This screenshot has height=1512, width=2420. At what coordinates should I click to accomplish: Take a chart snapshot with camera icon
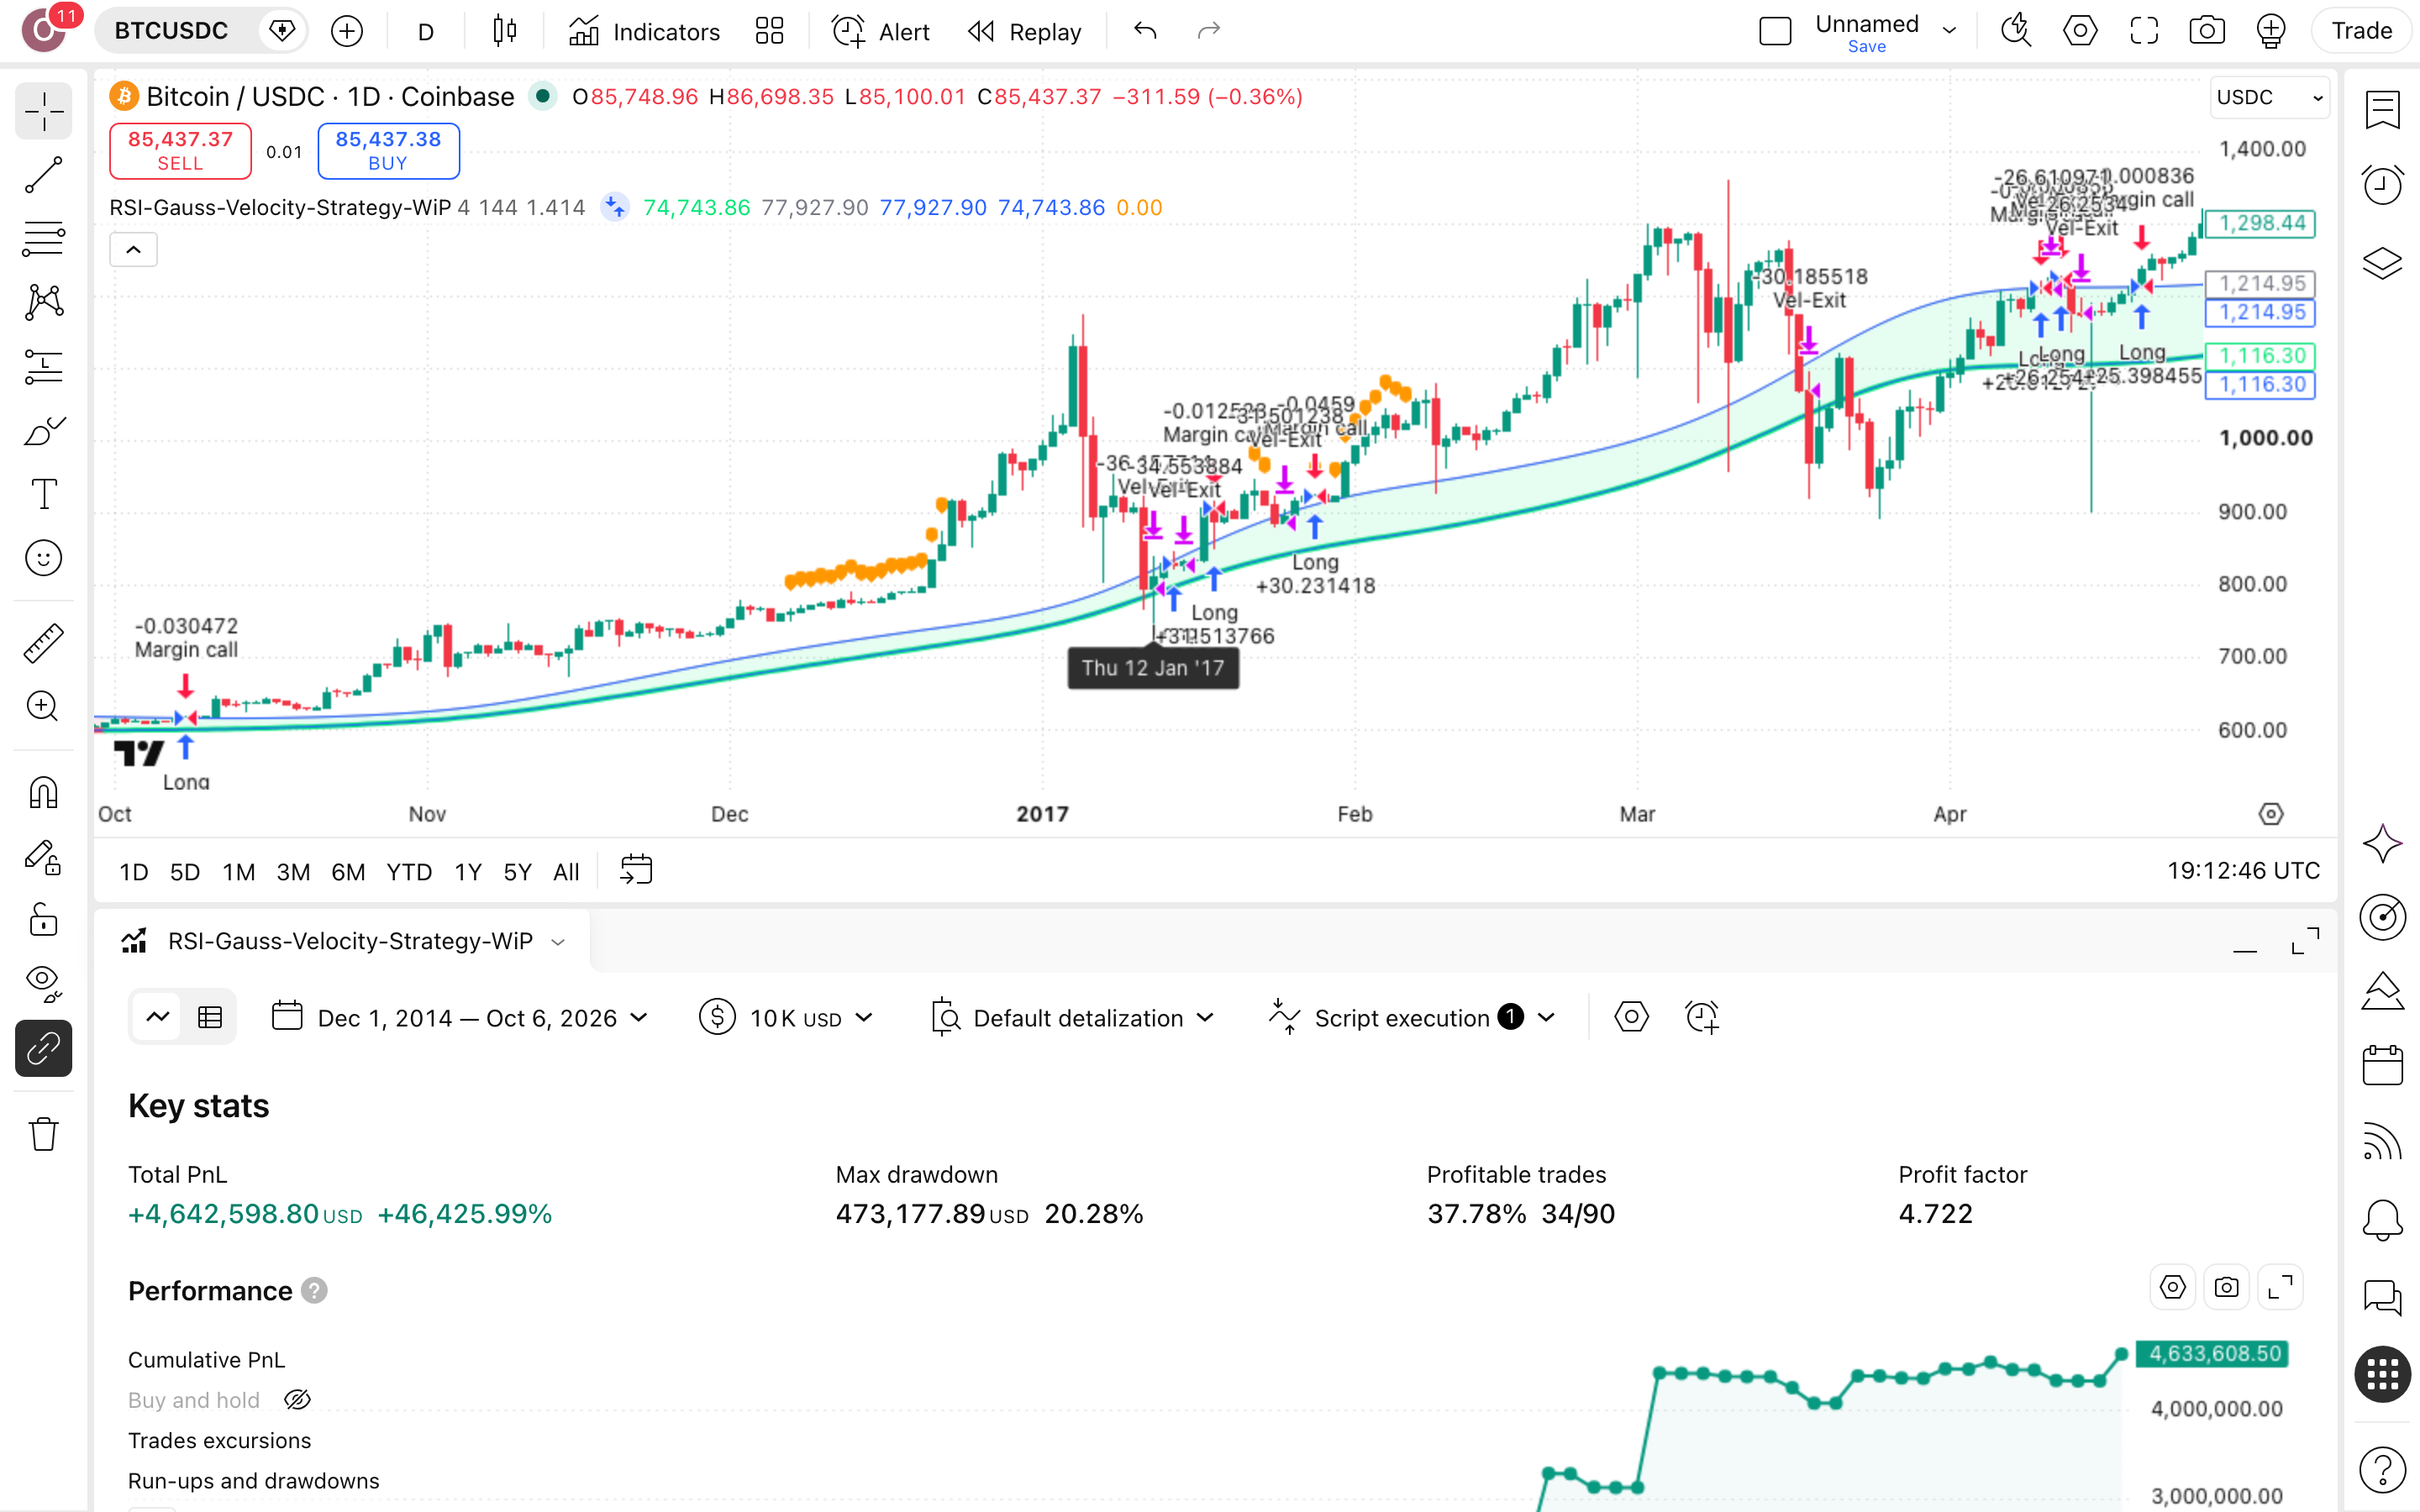coord(2206,31)
